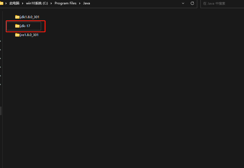Go to 此电脑 via breadcrumb
Image resolution: width=244 pixels, height=168 pixels.
click(14, 3)
